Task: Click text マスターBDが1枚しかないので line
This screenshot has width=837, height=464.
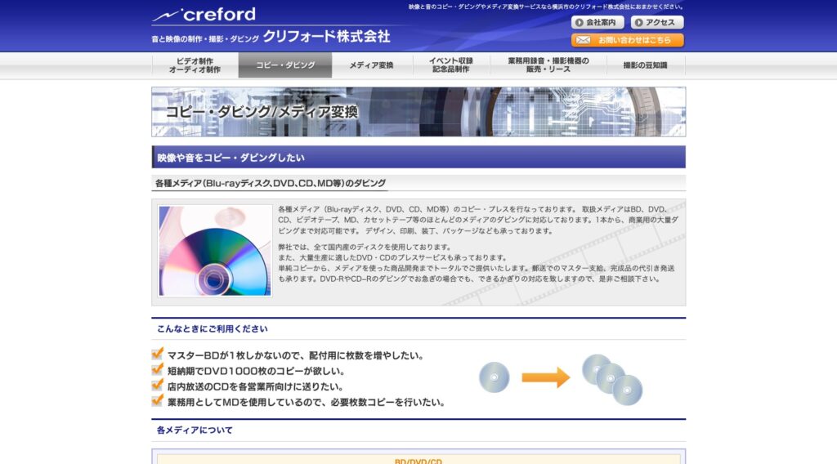Action: [296, 355]
